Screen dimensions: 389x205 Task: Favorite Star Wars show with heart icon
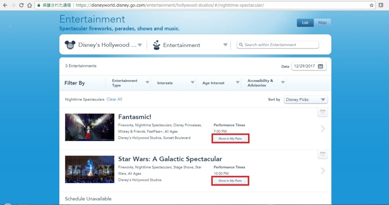323,154
